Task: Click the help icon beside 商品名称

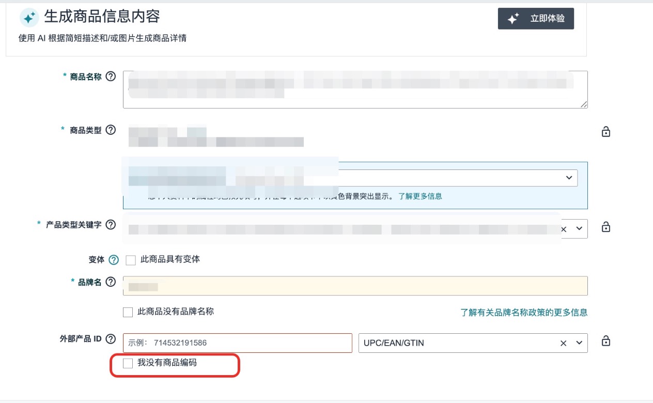Action: click(111, 76)
